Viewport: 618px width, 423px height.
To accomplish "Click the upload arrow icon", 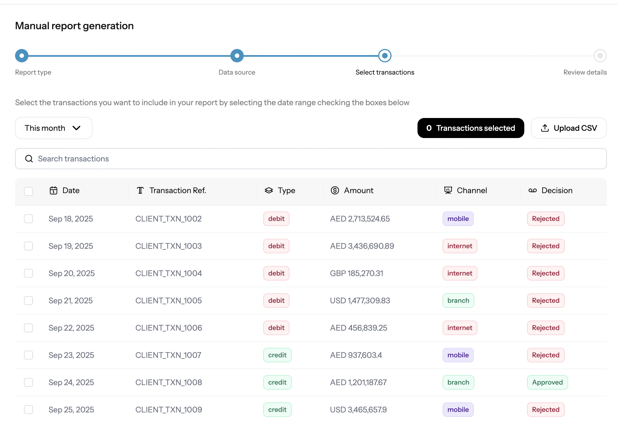I will [545, 128].
